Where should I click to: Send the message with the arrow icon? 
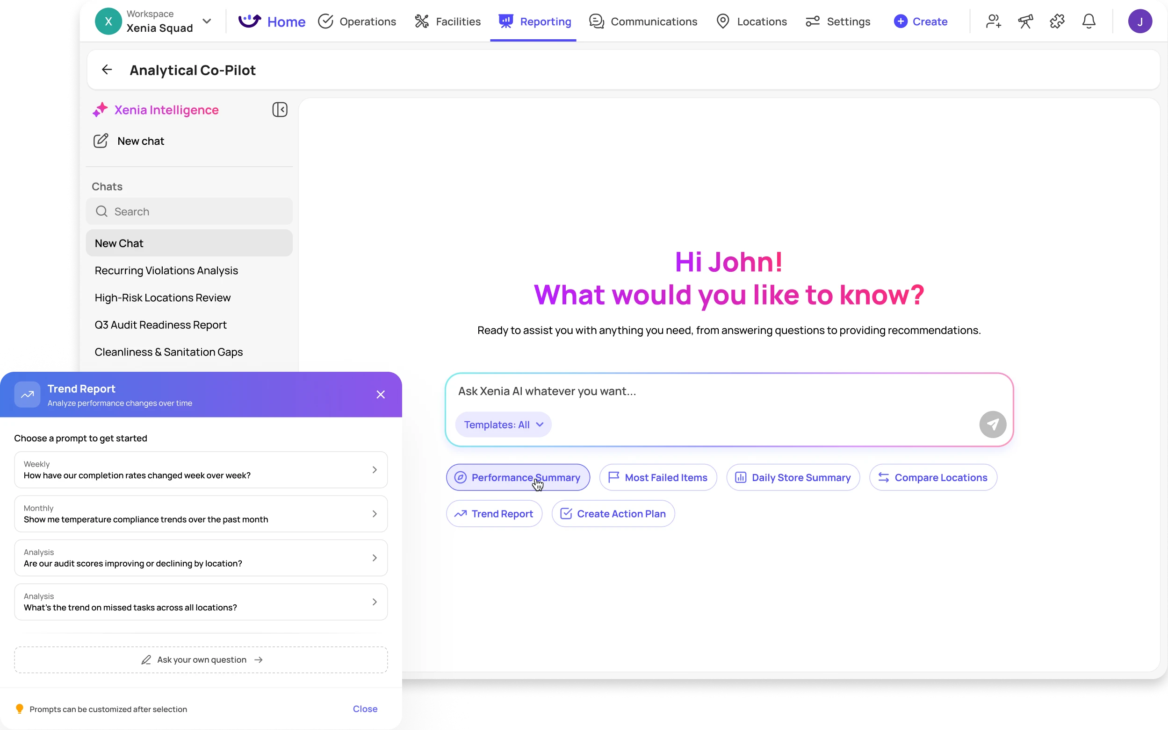993,424
